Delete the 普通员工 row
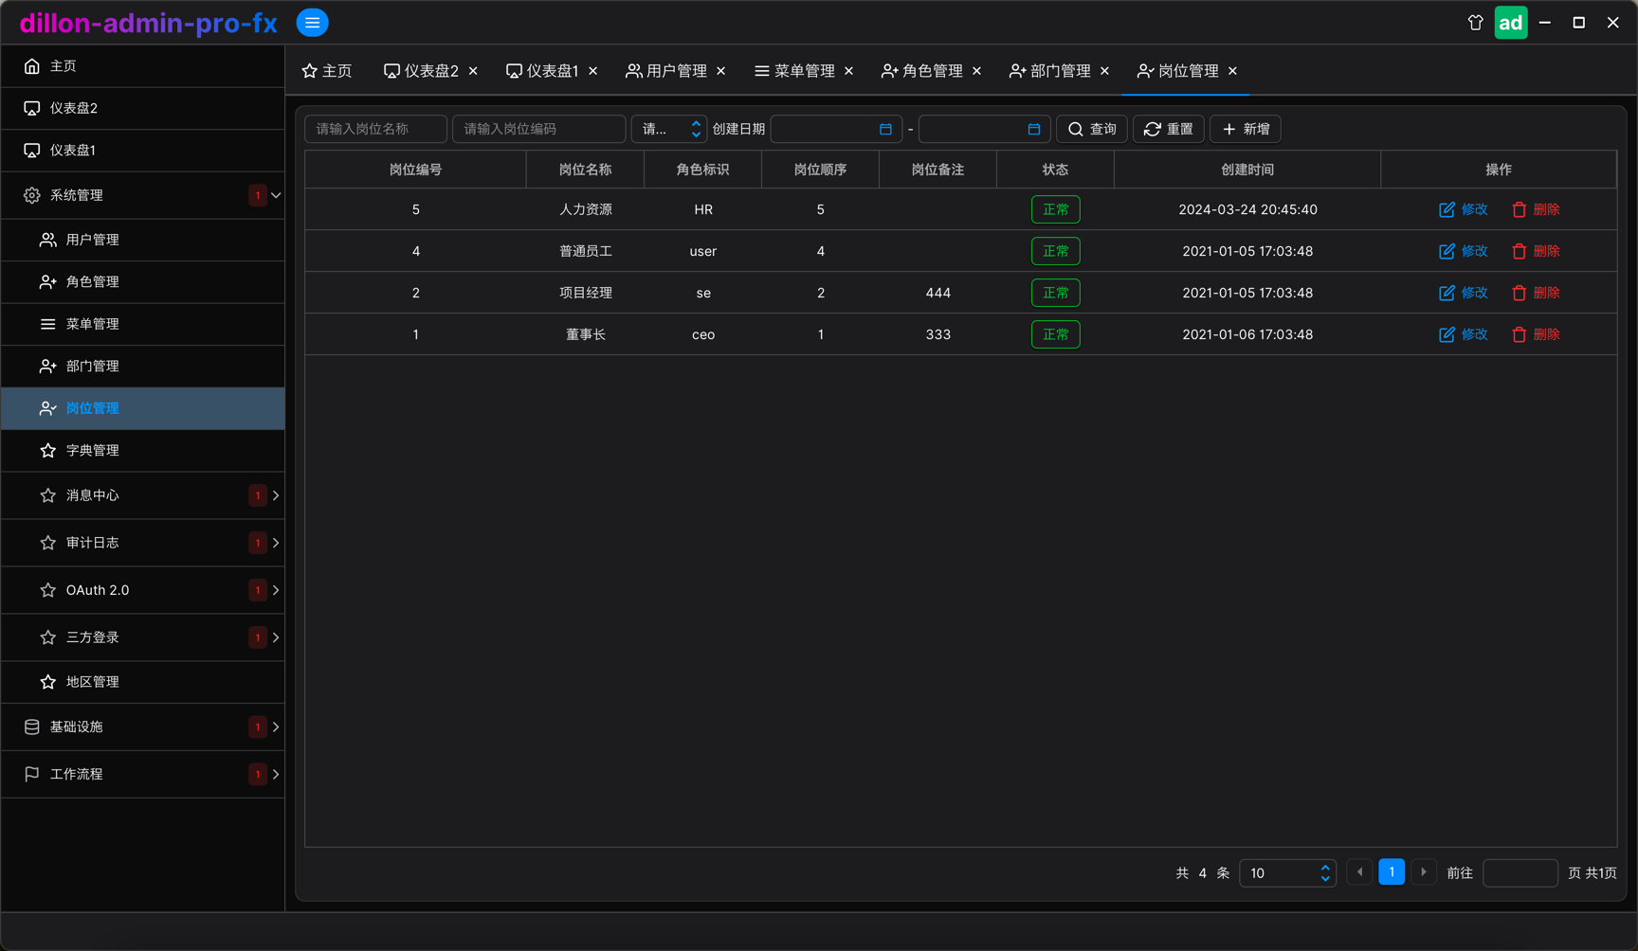The height and width of the screenshot is (951, 1638). (x=1536, y=251)
